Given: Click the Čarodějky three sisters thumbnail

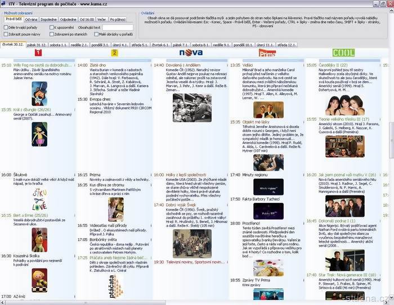Looking at the screenshot, I should pyautogui.click(x=344, y=105).
